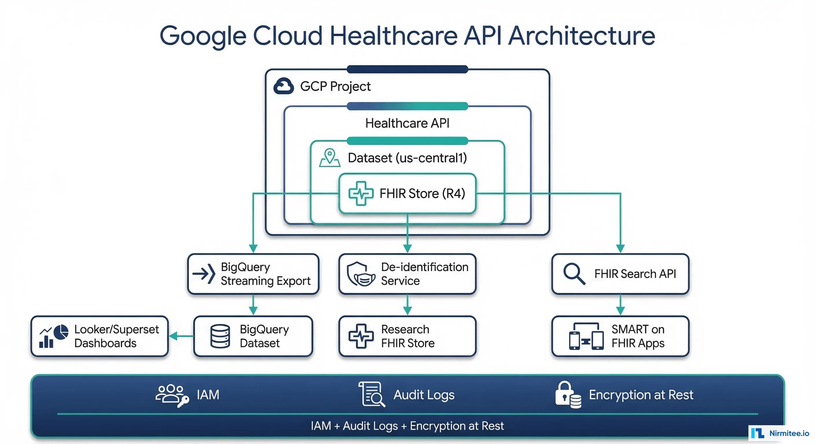Screen dimensions: 815x444
Task: Click 'BigQuery Streaming Export' text
Action: coord(265,274)
